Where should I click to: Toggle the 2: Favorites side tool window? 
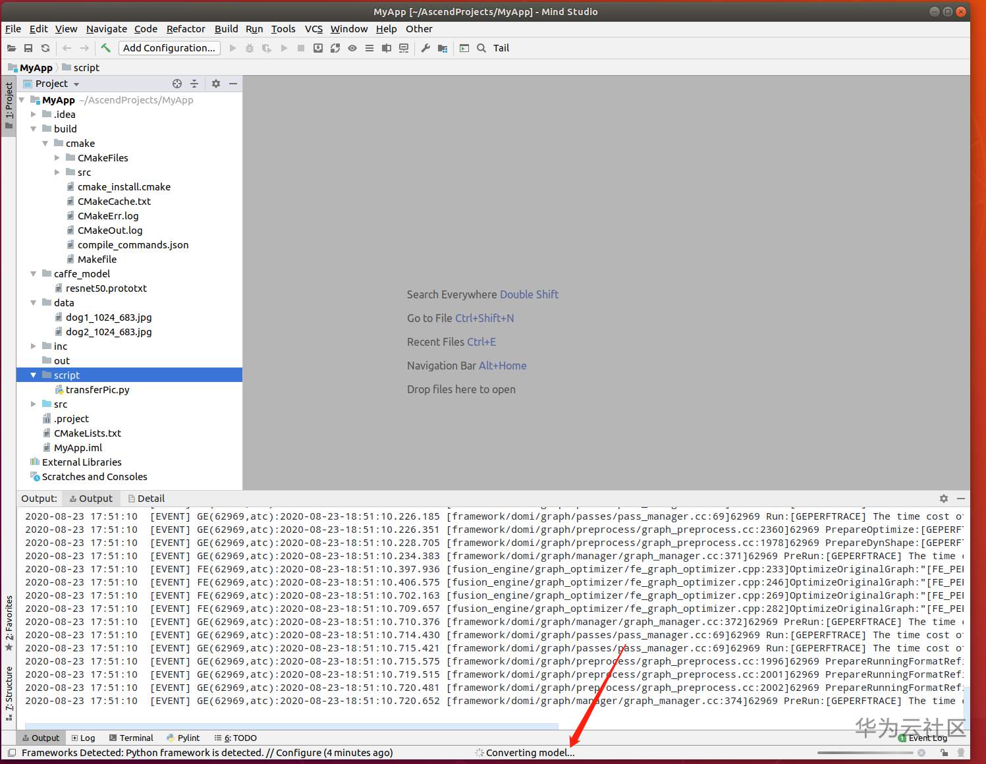point(9,623)
